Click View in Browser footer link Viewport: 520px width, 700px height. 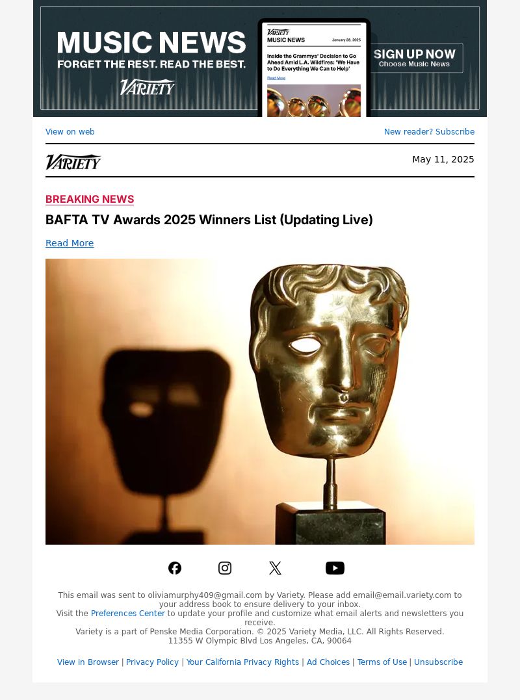click(x=88, y=662)
